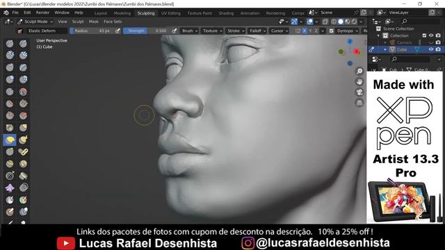The image size is (445, 250).
Task: Open the Dyntopo options dropdown
Action: click(x=348, y=31)
